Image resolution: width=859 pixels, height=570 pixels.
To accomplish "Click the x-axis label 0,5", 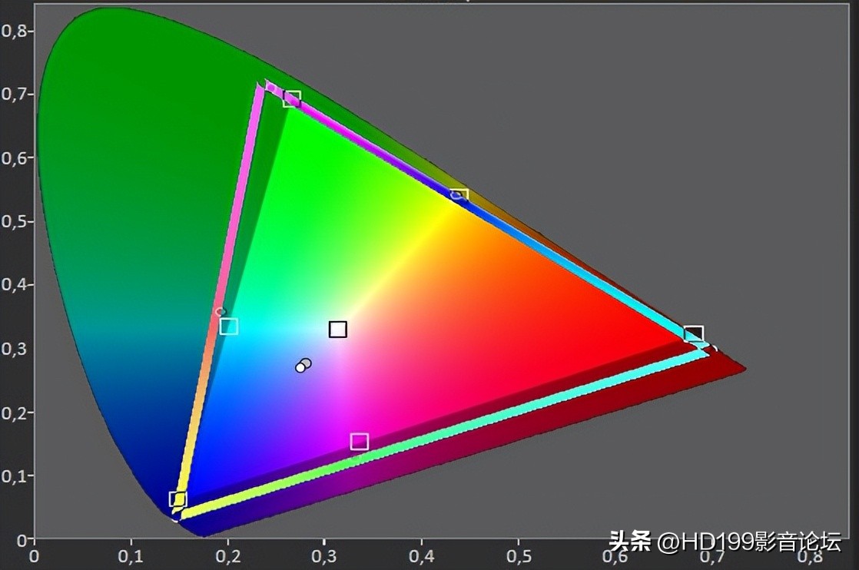I will [519, 557].
